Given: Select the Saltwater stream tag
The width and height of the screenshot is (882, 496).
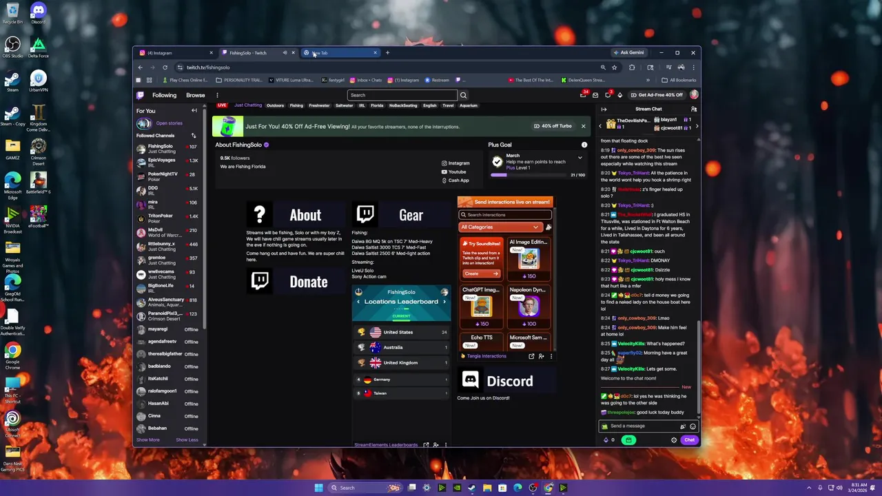Looking at the screenshot, I should (344, 105).
